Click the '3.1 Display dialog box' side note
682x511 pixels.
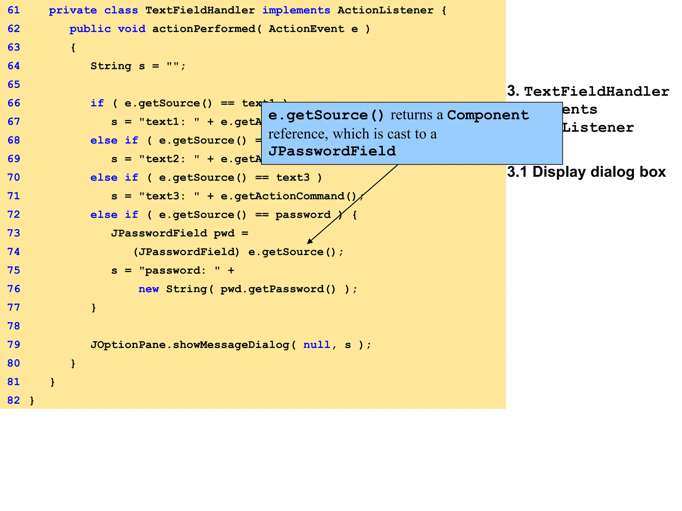(586, 172)
